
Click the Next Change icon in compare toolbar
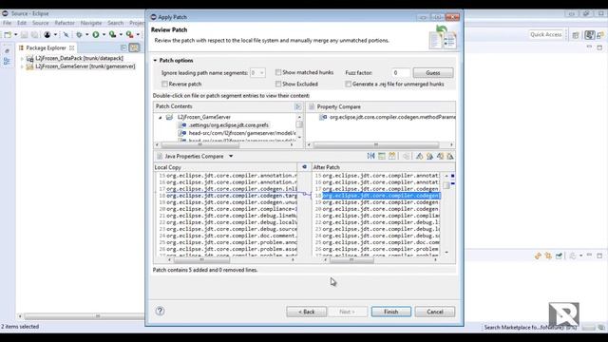(440, 156)
